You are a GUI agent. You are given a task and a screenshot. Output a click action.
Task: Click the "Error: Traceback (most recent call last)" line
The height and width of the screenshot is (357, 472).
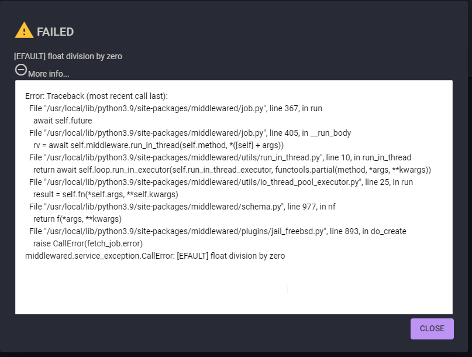point(97,96)
